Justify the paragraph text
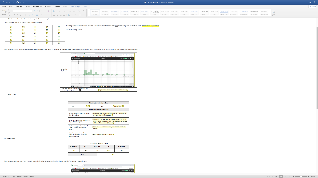Image resolution: width=318 pixels, height=178 pixels. point(64,15)
